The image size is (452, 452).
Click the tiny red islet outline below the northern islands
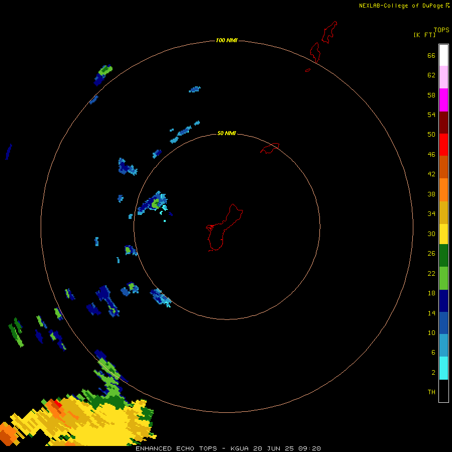(x=308, y=70)
